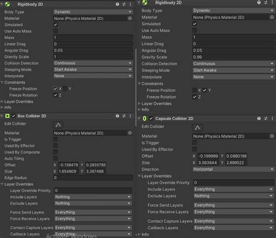Screen dimensions: 276x238
Task: Click the Capsule Collider 2D component icon
Action: [144, 118]
